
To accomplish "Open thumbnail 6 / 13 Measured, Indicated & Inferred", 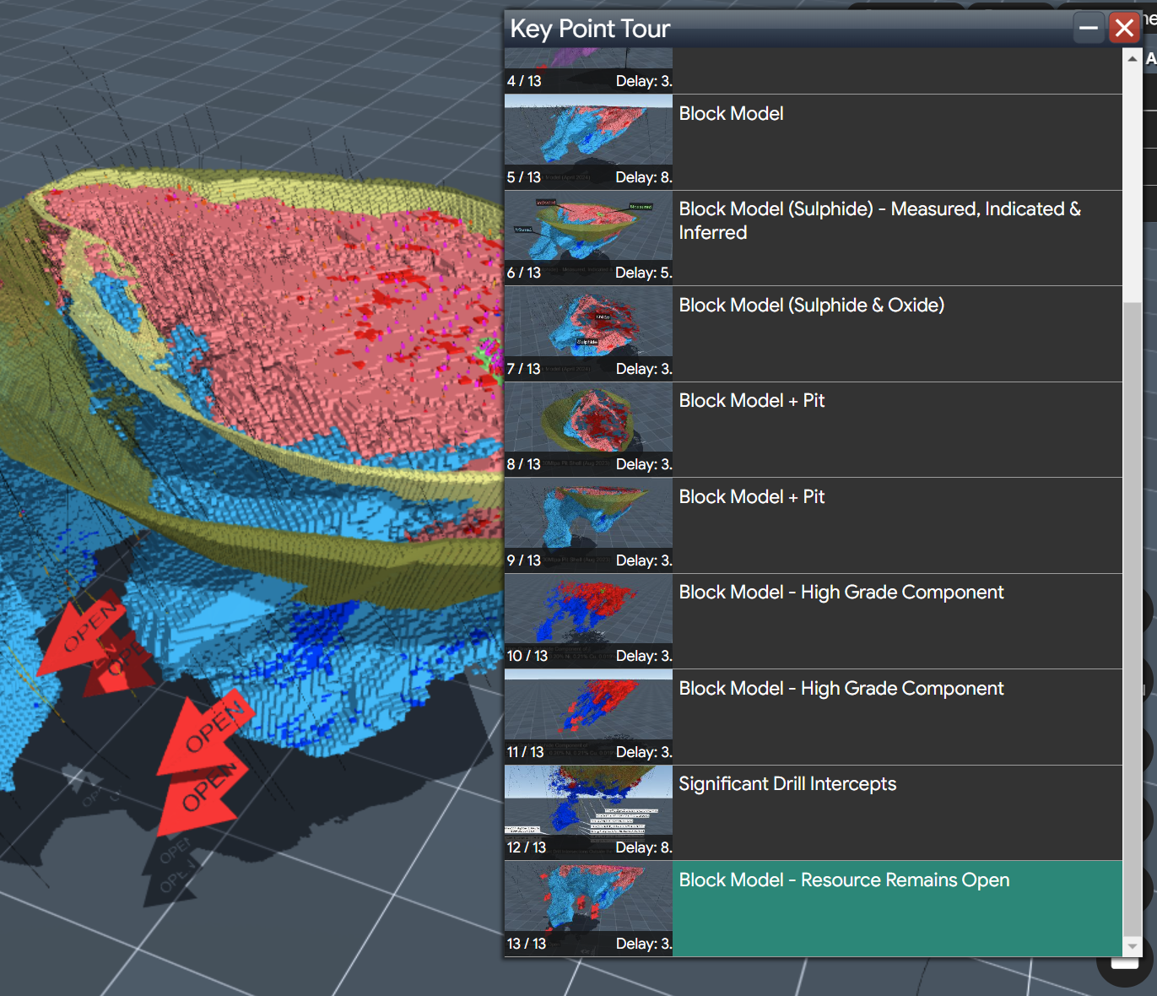I will (x=588, y=237).
